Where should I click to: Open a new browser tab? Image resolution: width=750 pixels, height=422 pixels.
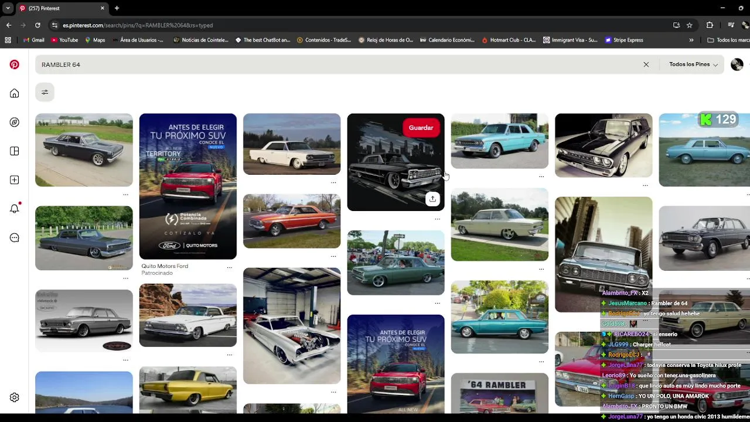tap(117, 8)
